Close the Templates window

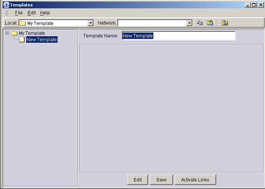[260, 5]
